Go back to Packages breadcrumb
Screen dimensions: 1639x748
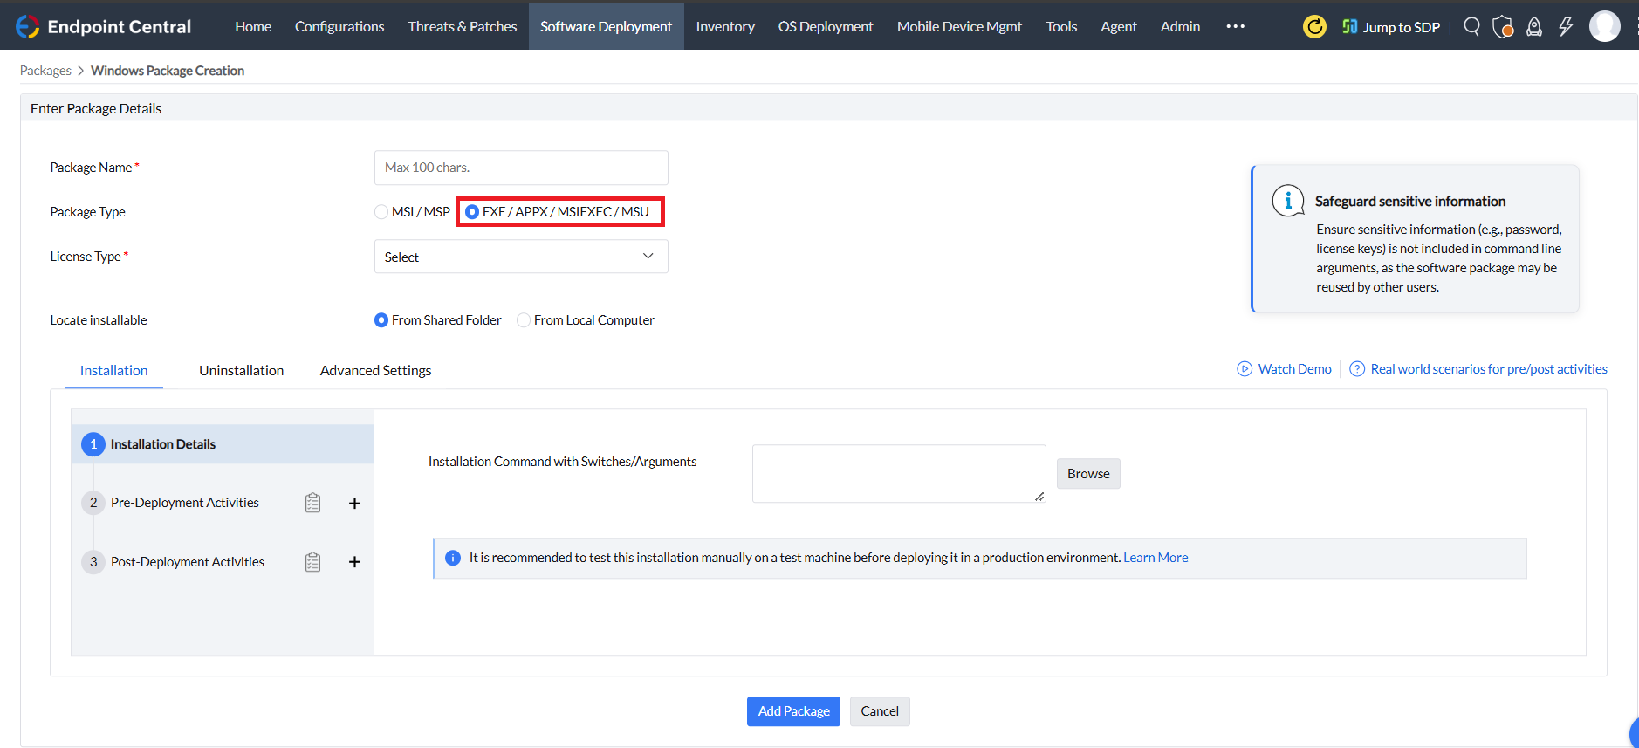(x=45, y=71)
